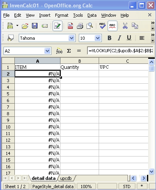Select the detail data sheet tab
This screenshot has height=190, width=156.
click(44, 178)
